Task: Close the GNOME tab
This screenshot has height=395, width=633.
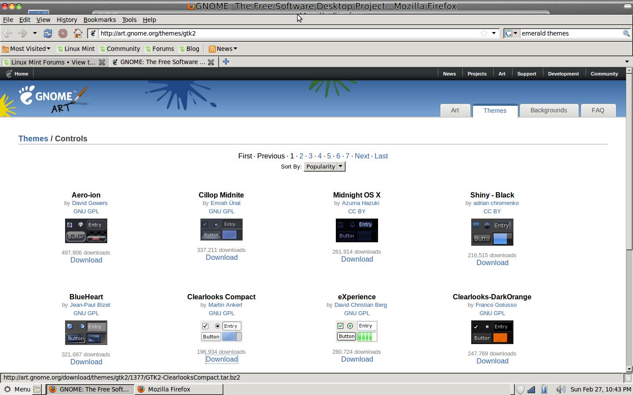Action: pos(211,62)
